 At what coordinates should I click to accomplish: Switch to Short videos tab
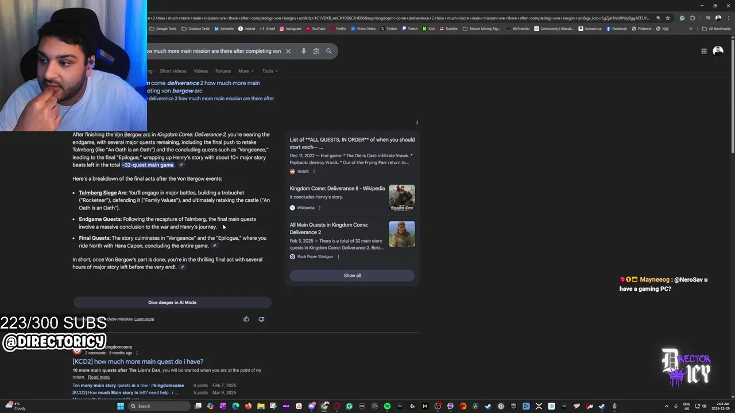173,71
